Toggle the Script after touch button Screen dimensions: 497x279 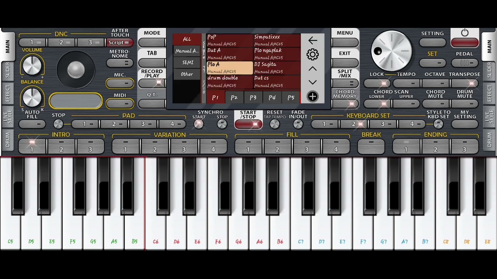click(120, 43)
